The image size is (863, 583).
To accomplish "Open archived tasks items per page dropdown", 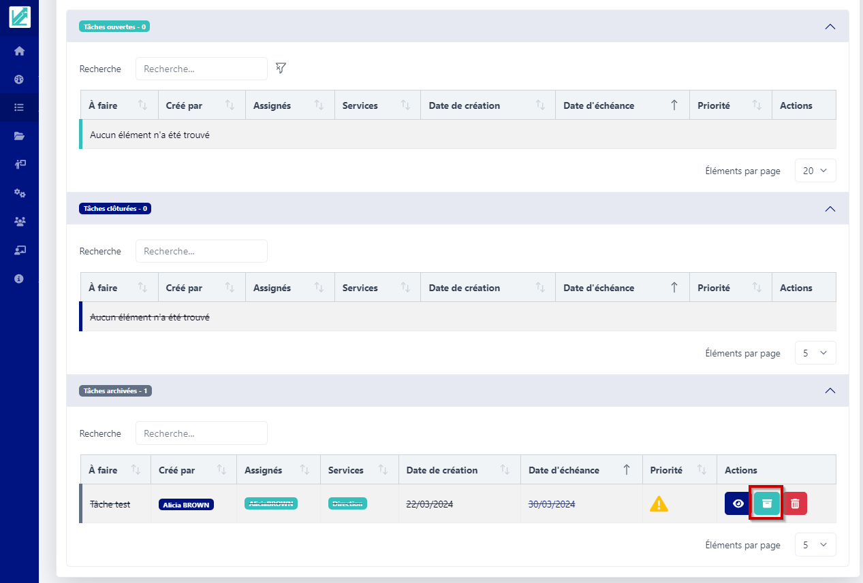I will pyautogui.click(x=815, y=545).
